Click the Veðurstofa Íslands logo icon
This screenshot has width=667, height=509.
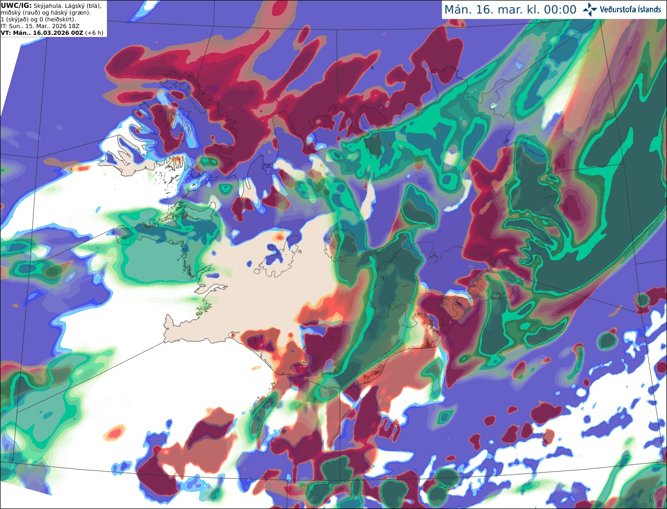pyautogui.click(x=590, y=9)
